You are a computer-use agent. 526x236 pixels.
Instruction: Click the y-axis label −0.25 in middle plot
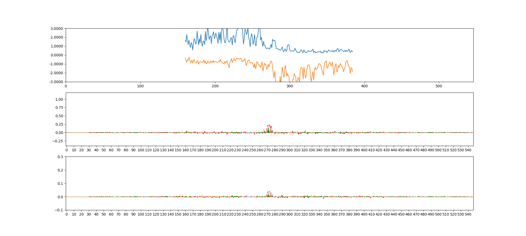coord(58,141)
